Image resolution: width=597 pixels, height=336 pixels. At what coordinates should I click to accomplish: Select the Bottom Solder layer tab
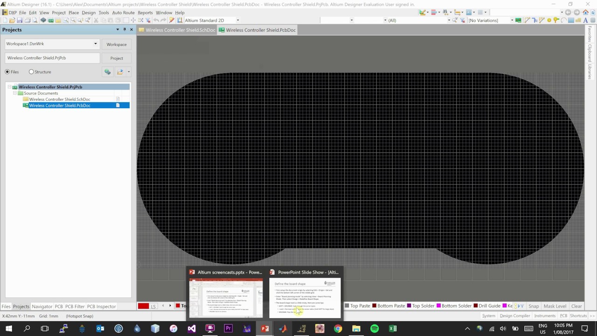click(x=454, y=306)
